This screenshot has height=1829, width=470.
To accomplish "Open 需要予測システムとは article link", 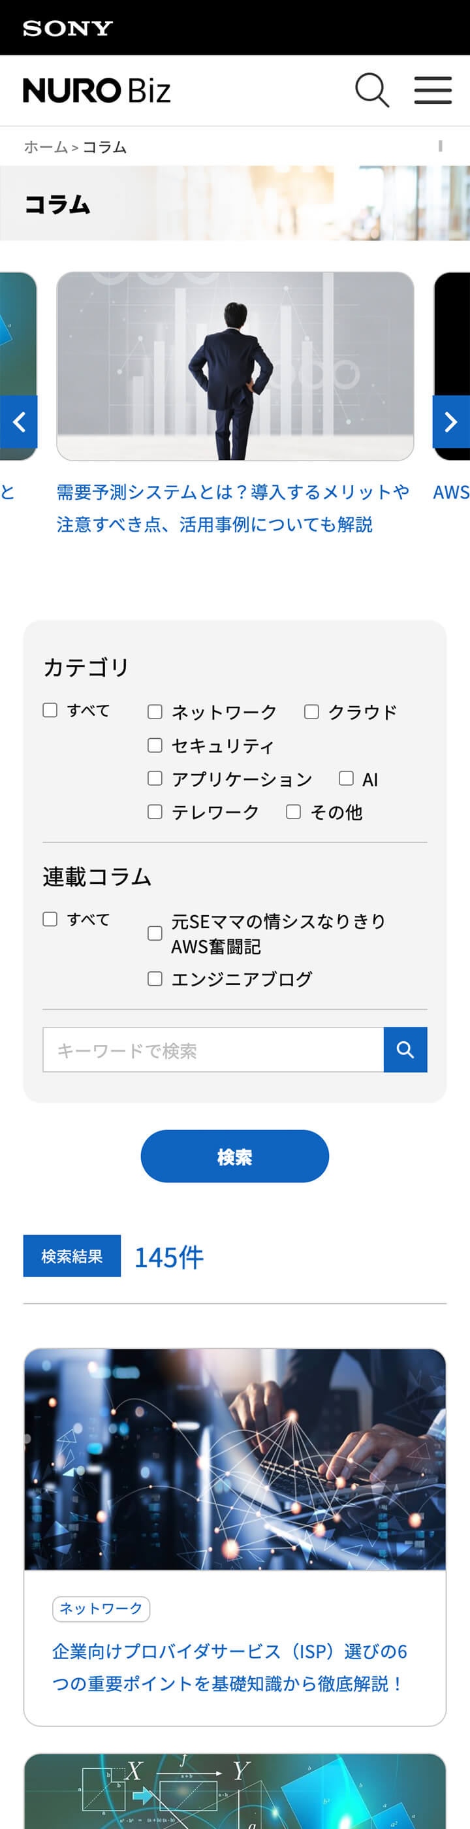I will (233, 508).
